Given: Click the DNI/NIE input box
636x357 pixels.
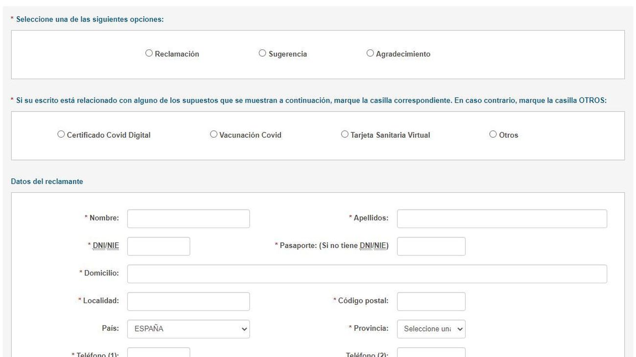Looking at the screenshot, I should tap(159, 246).
